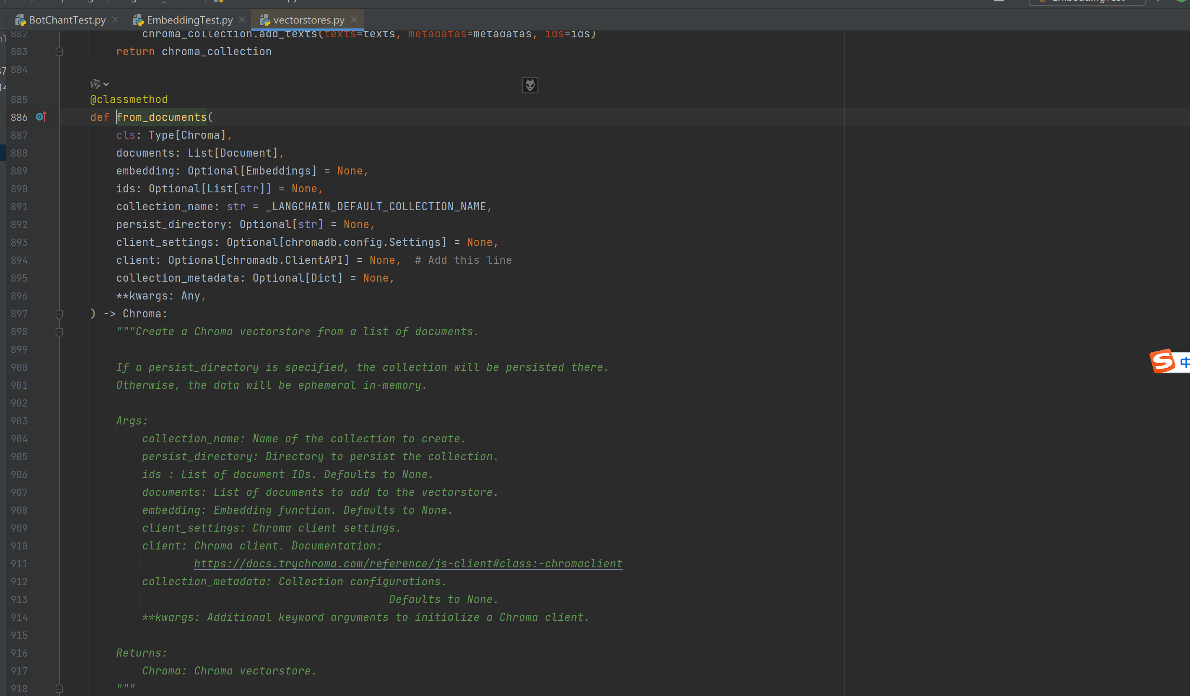Click line number 911 in the gutter
The image size is (1190, 696).
(19, 563)
